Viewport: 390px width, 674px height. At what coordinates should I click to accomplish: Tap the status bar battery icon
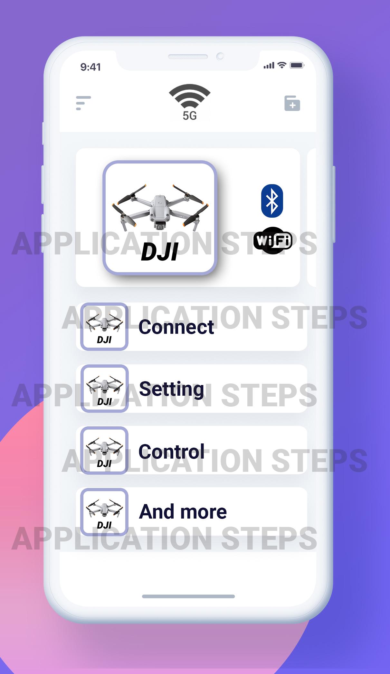297,65
